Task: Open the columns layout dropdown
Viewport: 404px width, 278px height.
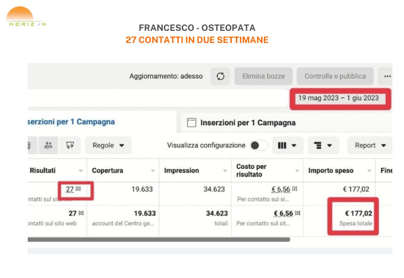Action: coord(288,146)
